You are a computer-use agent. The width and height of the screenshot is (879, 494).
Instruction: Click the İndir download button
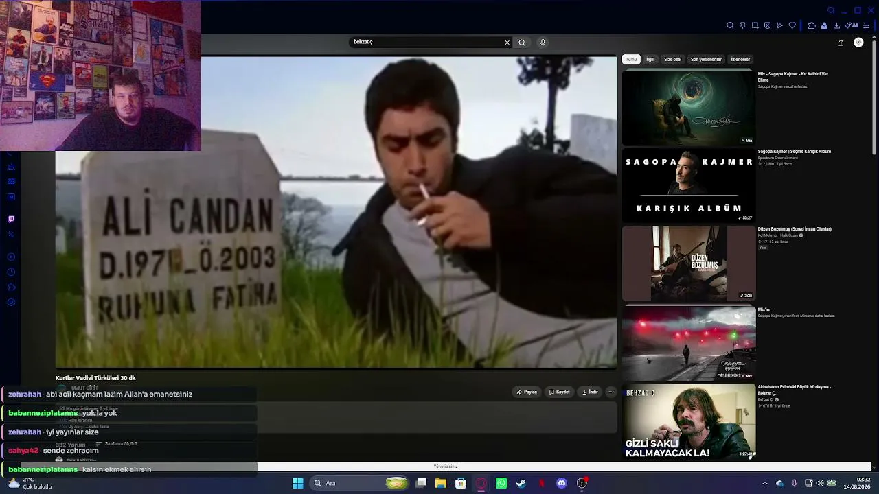click(590, 392)
